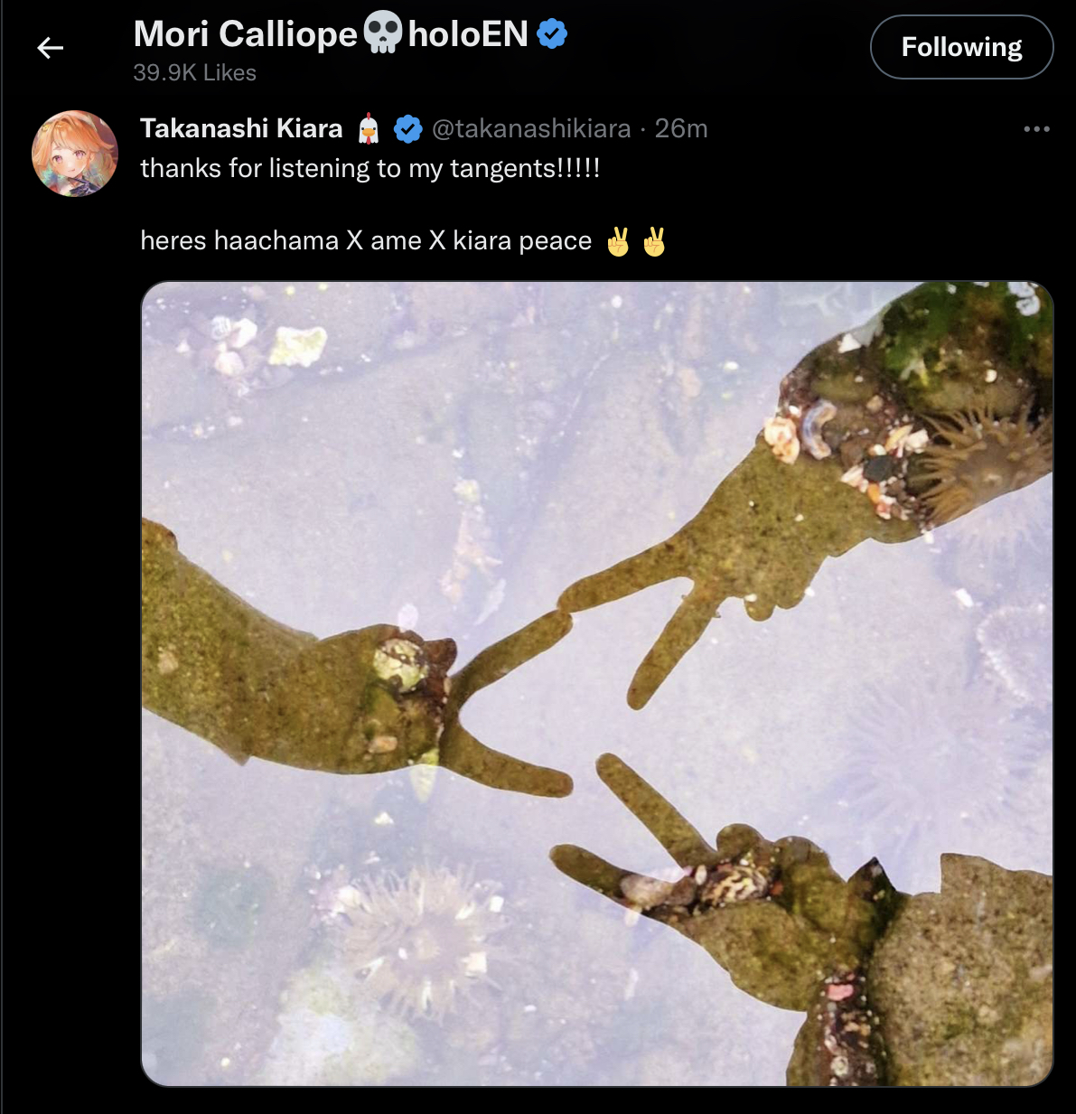
Task: Click the Mori Calliope header name
Action: 246,34
